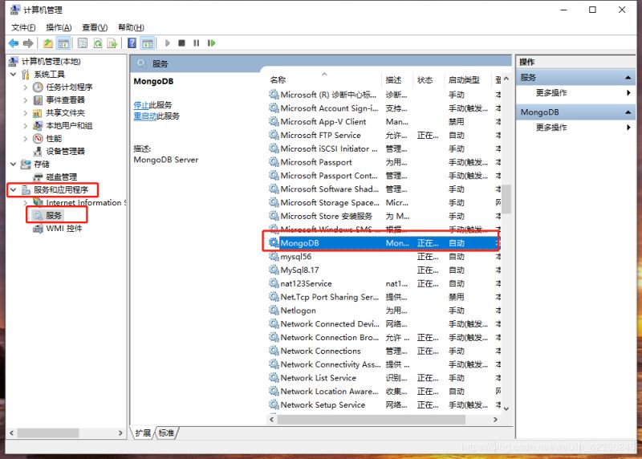The height and width of the screenshot is (459, 642).
Task: Click the Up one level folder icon
Action: (48, 43)
